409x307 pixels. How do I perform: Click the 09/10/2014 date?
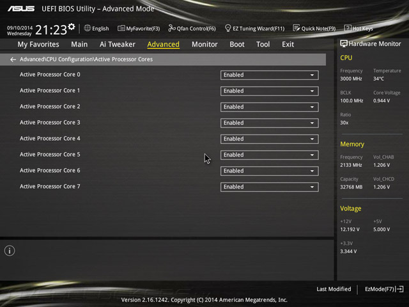(x=20, y=28)
